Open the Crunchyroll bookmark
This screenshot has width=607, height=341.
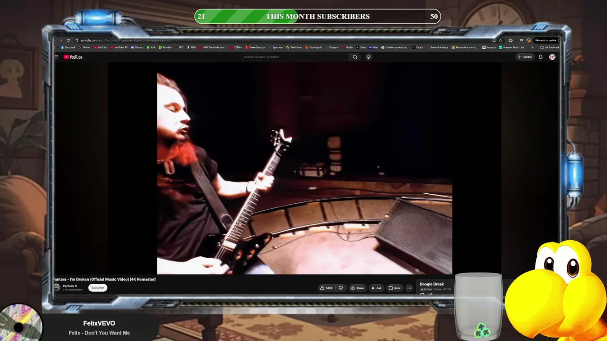point(313,47)
